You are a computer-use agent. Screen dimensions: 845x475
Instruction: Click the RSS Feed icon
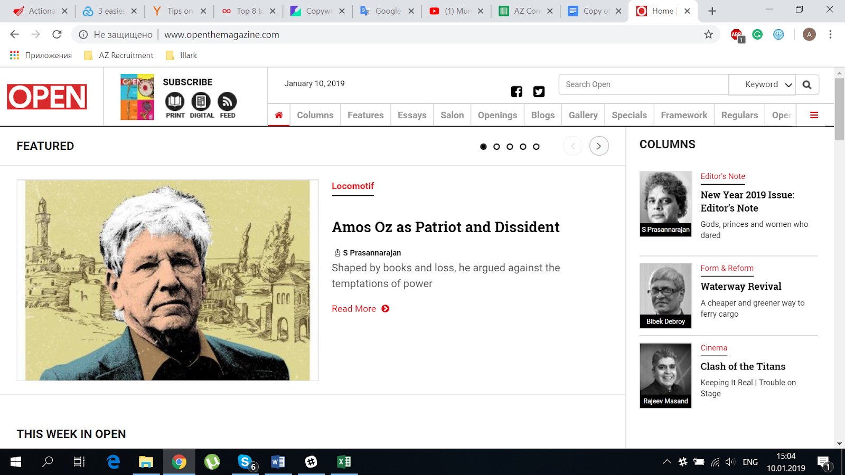pyautogui.click(x=227, y=101)
